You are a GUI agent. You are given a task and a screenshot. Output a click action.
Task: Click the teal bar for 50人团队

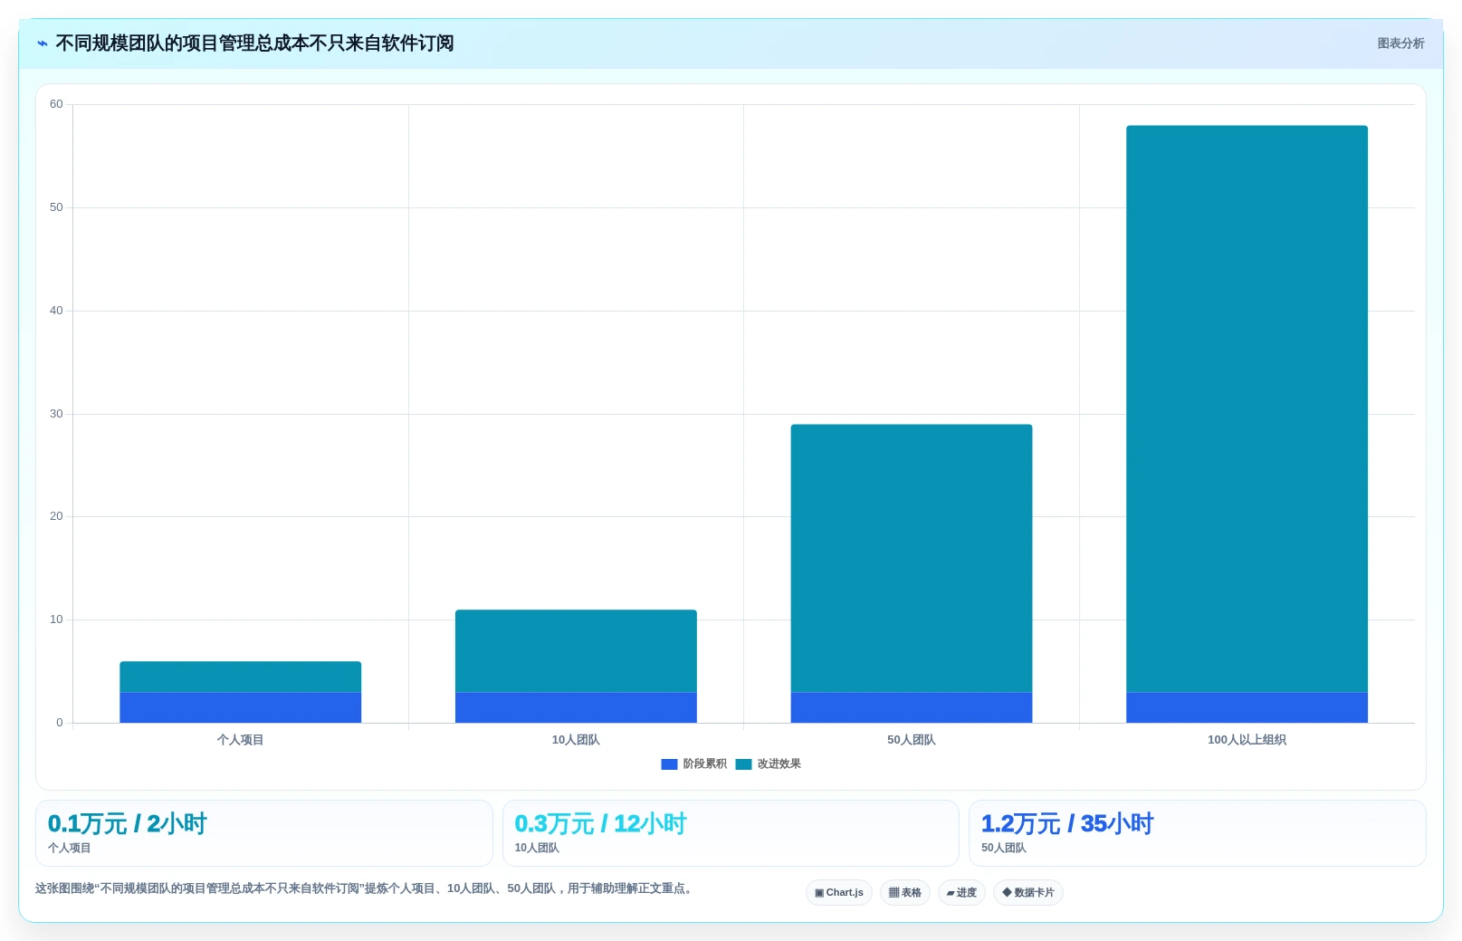(x=912, y=558)
